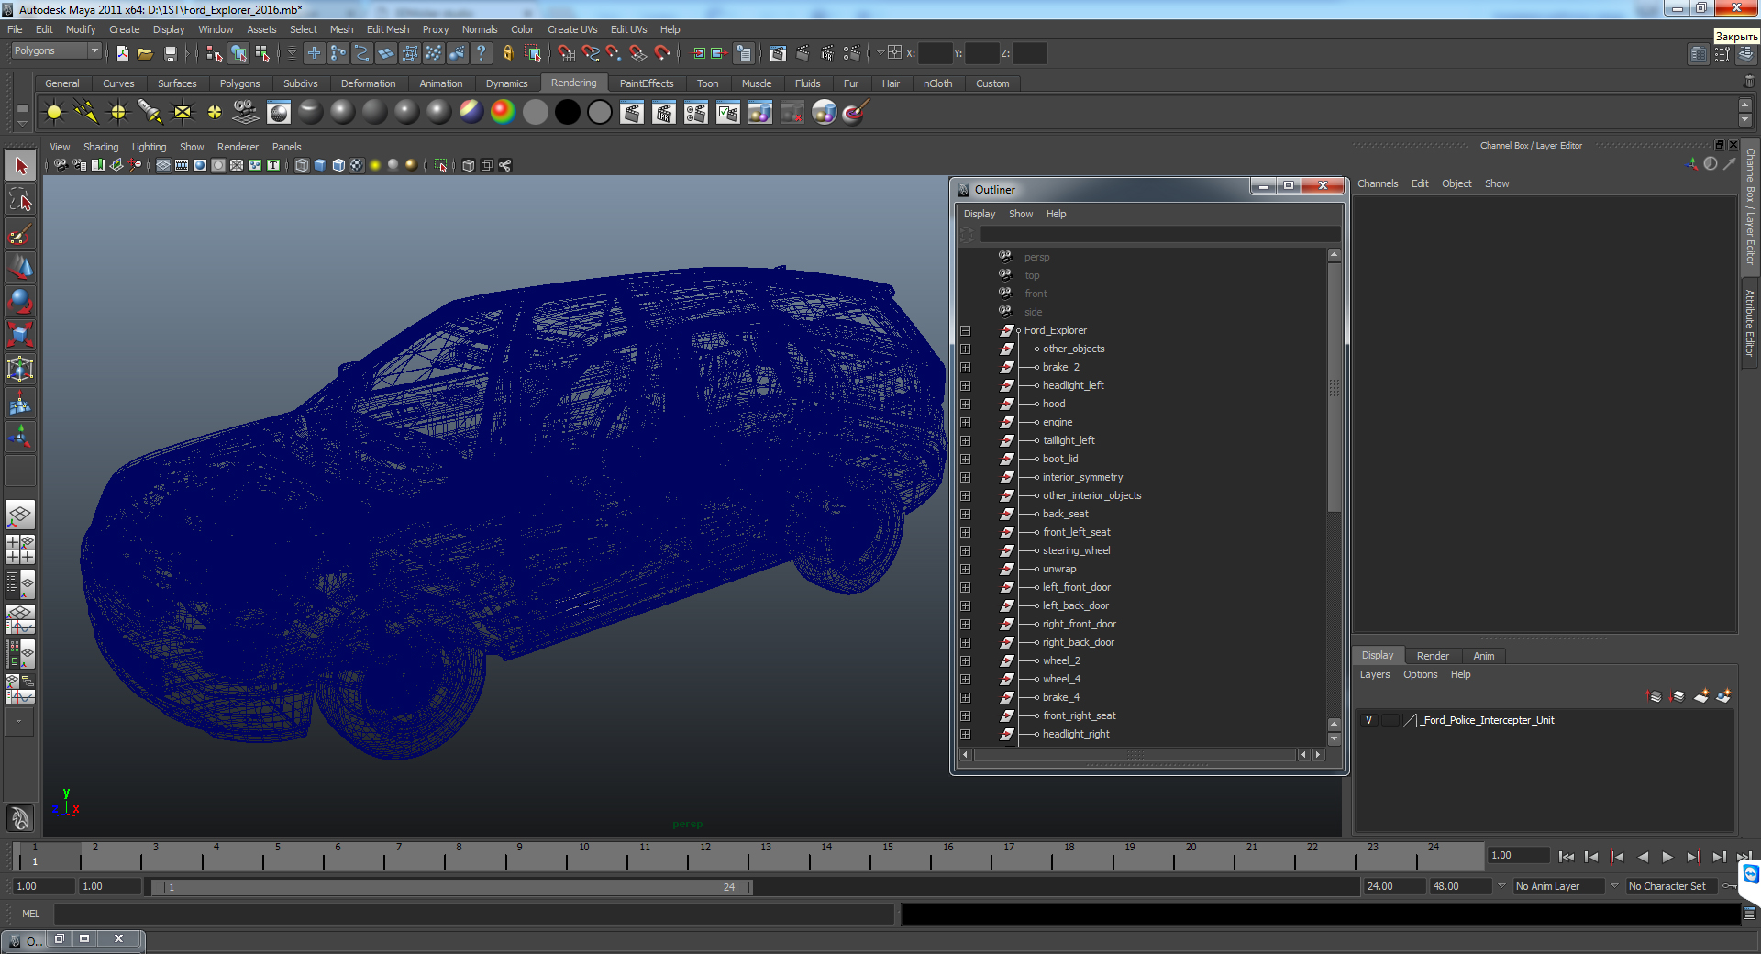Collapse Ford_Explorer node in Outliner
Image resolution: width=1761 pixels, height=954 pixels.
965,330
